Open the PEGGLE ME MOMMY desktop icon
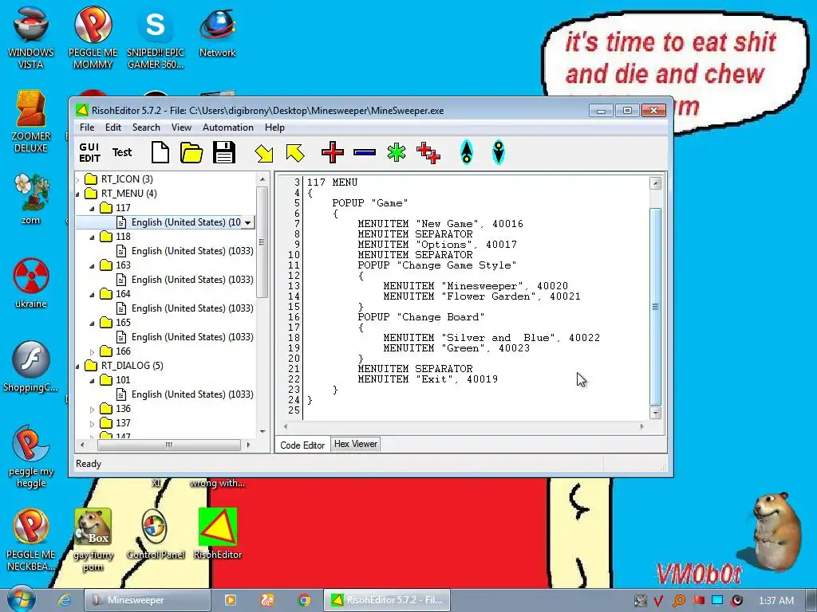The image size is (817, 612). click(x=93, y=37)
